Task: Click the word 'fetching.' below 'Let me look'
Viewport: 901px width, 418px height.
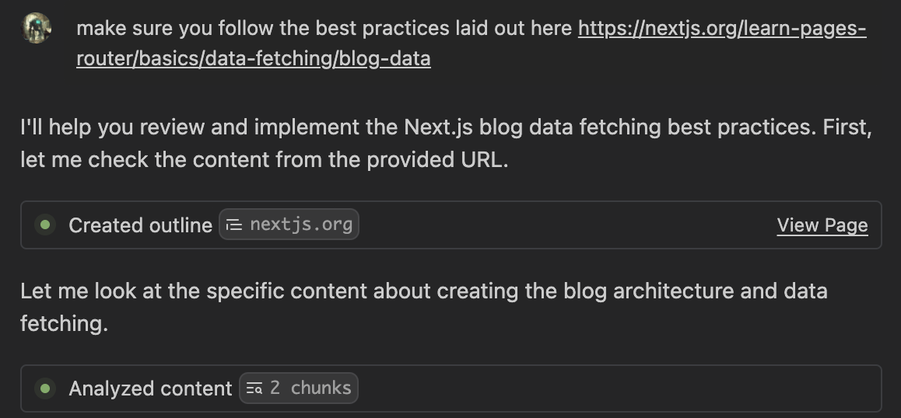Action: point(65,323)
